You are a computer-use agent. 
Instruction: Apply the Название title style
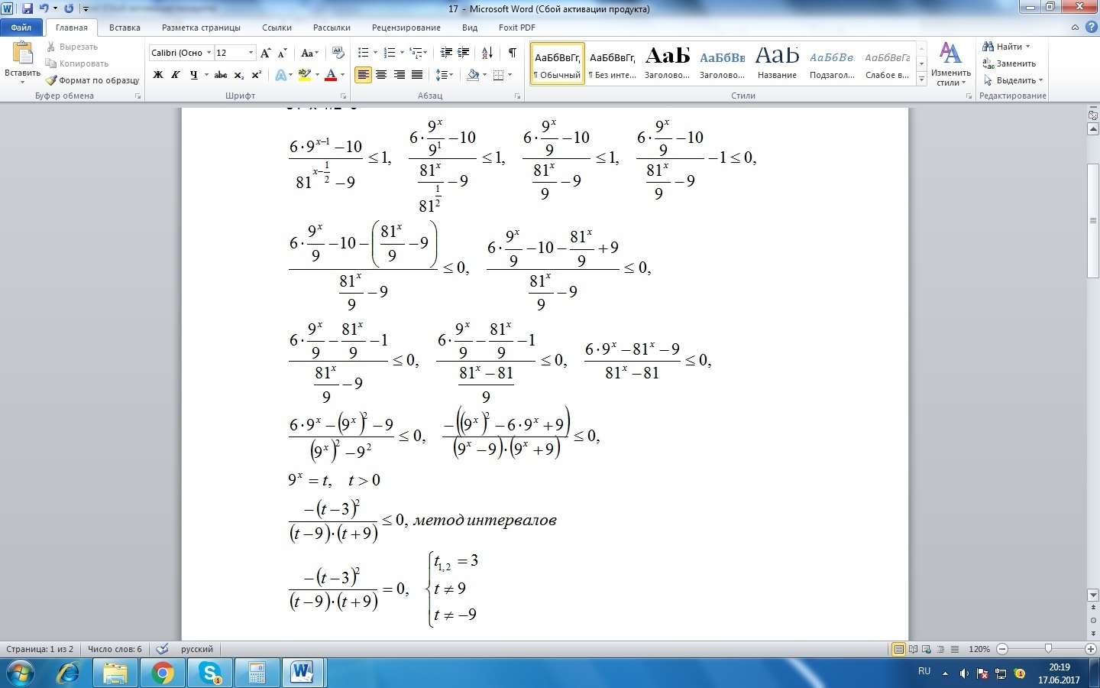point(778,63)
